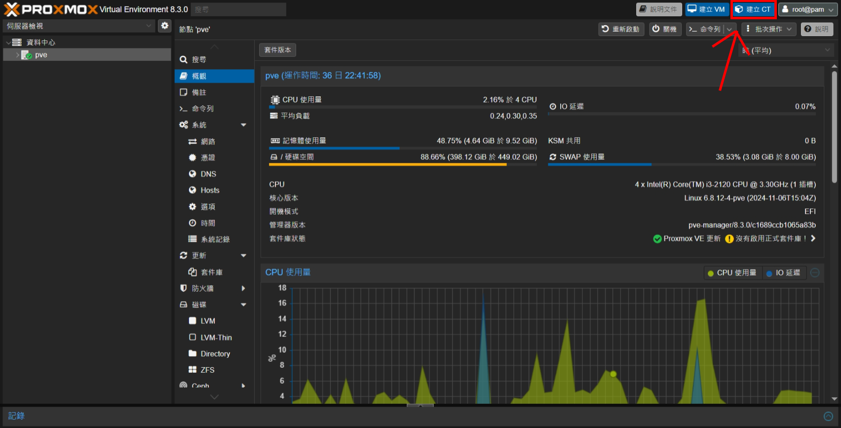This screenshot has width=841, height=428.
Task: Click the 說明 help icon button
Action: (816, 29)
